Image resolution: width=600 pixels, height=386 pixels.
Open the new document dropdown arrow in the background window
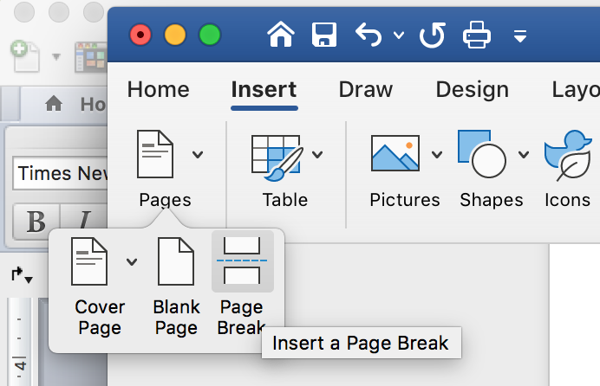[56, 57]
